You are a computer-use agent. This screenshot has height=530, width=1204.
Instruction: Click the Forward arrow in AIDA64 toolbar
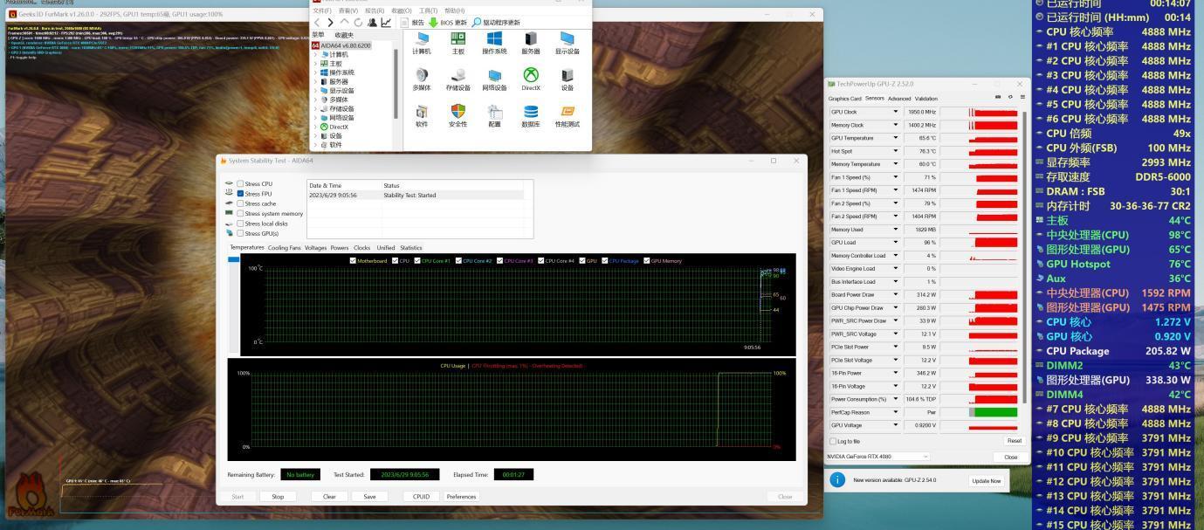tap(330, 22)
